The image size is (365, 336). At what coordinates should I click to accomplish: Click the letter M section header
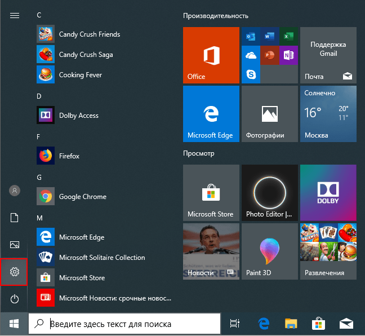point(39,218)
